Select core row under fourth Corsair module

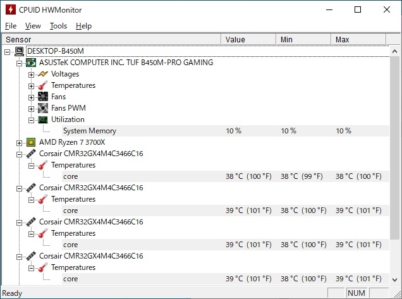click(x=226, y=279)
